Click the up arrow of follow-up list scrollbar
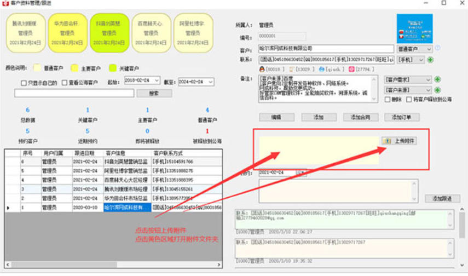The height and width of the screenshot is (276, 468). (462, 209)
